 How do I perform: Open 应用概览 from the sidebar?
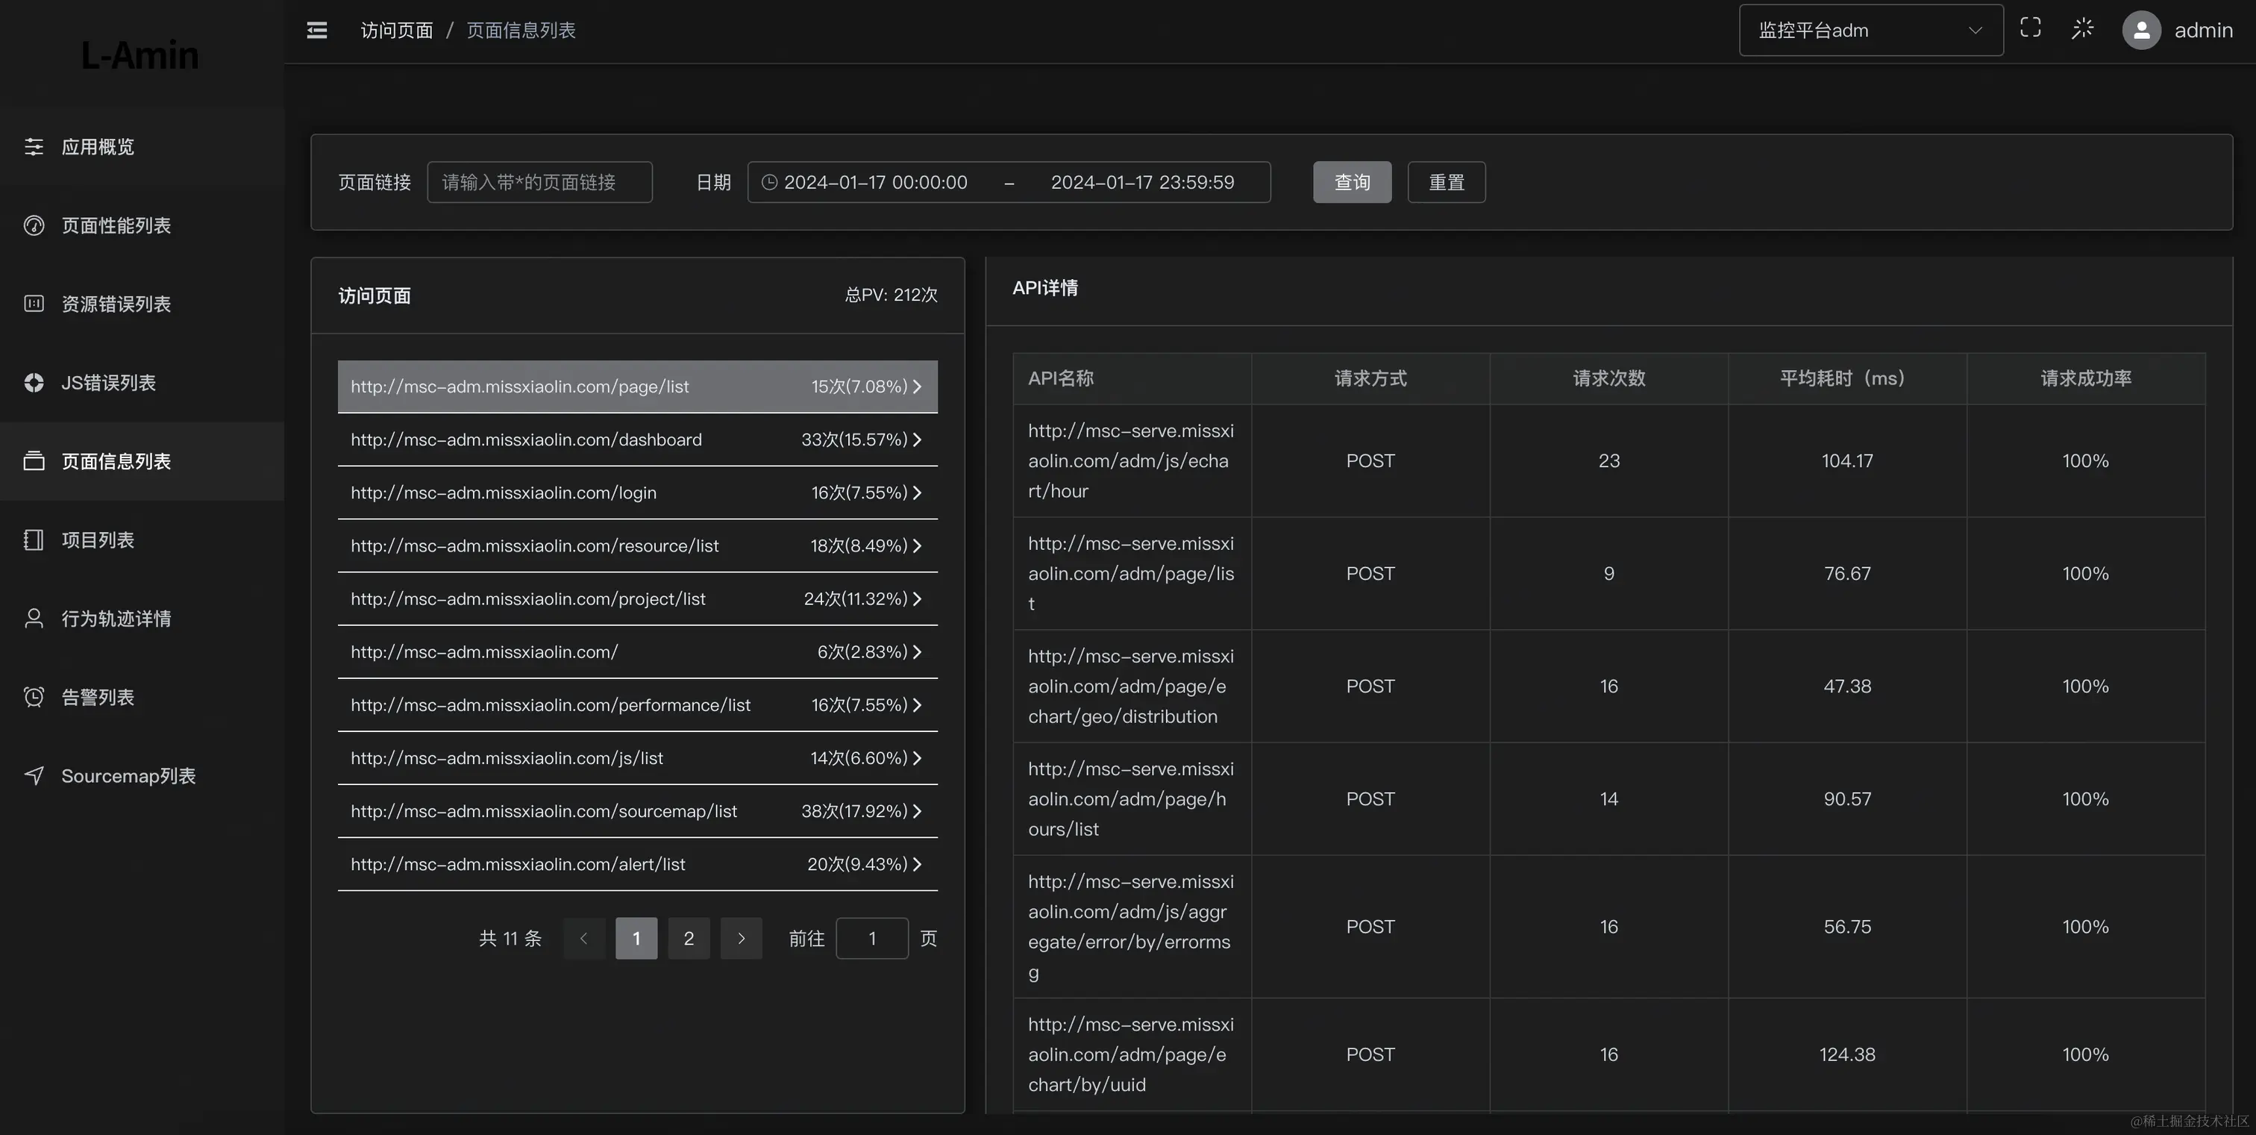click(98, 147)
